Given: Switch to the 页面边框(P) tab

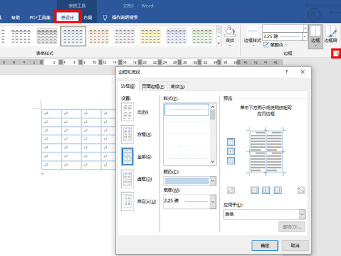Looking at the screenshot, I should point(153,86).
